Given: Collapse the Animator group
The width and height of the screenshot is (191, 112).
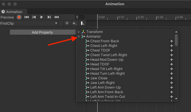Looking at the screenshot, I should pyautogui.click(x=79, y=36).
